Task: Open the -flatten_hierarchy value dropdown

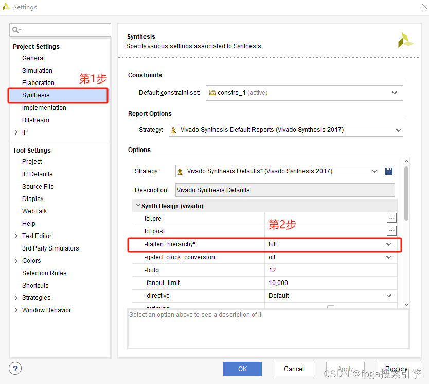Action: coord(389,244)
